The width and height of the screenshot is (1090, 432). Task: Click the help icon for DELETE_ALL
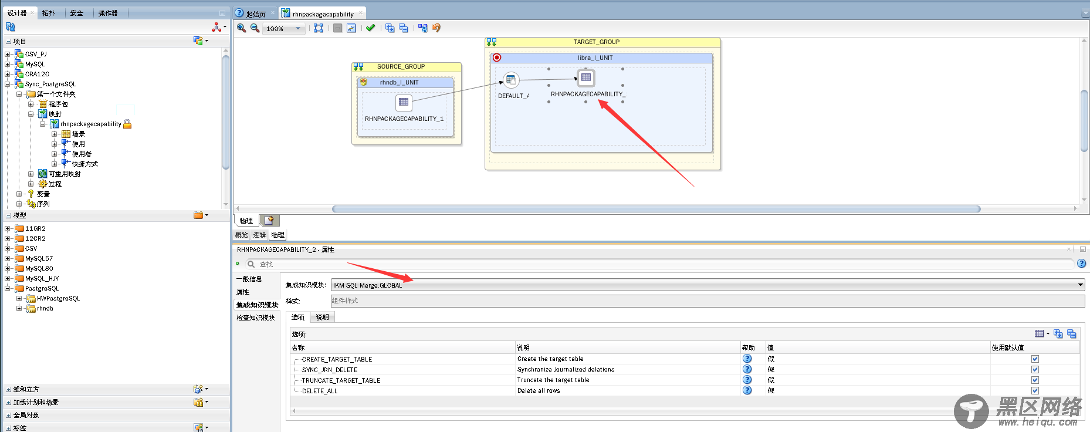[x=747, y=390]
